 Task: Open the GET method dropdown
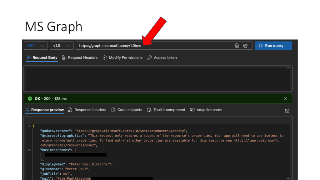[x=36, y=46]
